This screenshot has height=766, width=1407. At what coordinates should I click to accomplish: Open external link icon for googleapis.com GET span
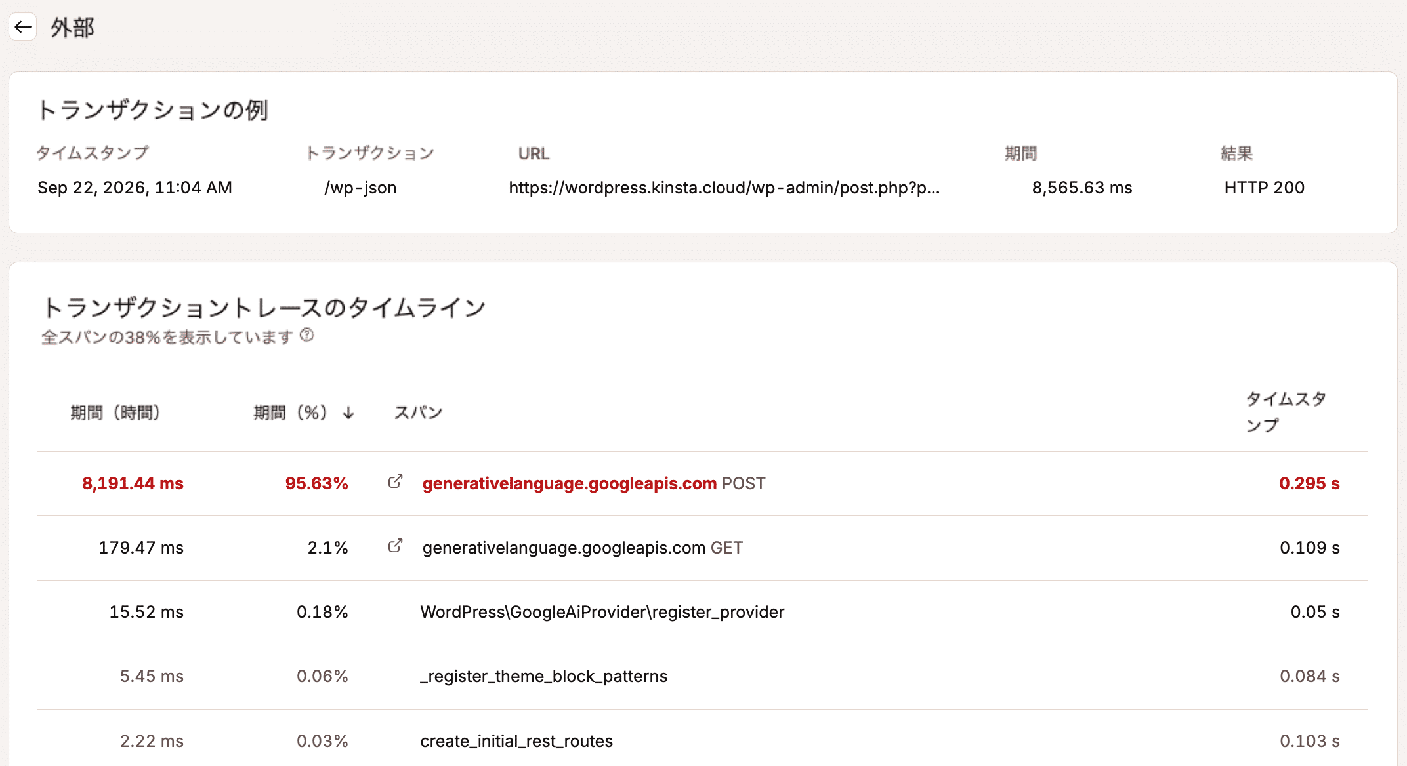coord(395,546)
